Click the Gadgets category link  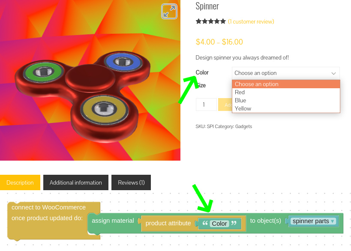[x=243, y=126]
